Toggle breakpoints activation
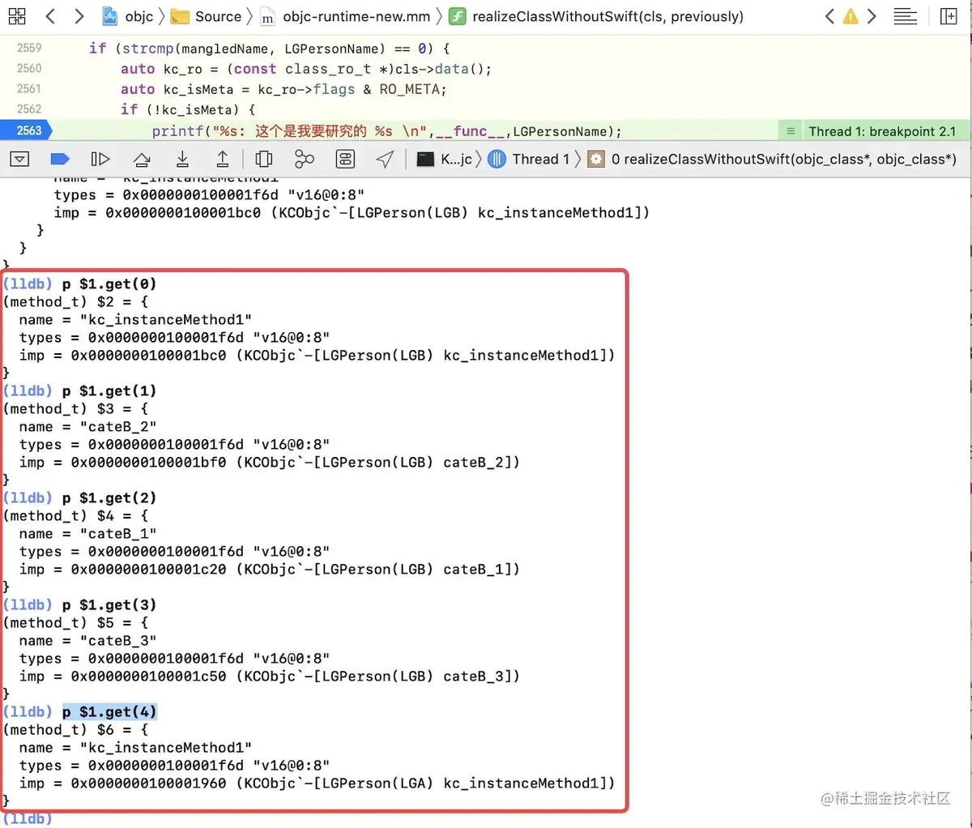 [60, 160]
